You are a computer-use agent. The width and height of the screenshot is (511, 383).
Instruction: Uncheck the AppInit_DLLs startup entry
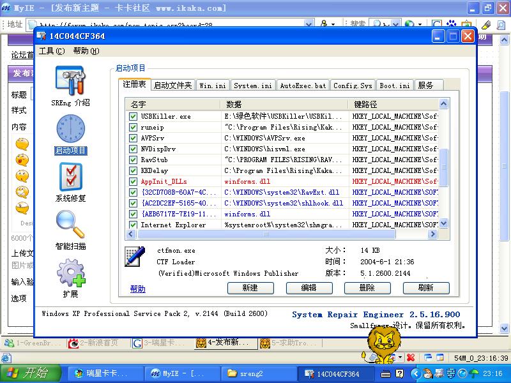pos(133,181)
